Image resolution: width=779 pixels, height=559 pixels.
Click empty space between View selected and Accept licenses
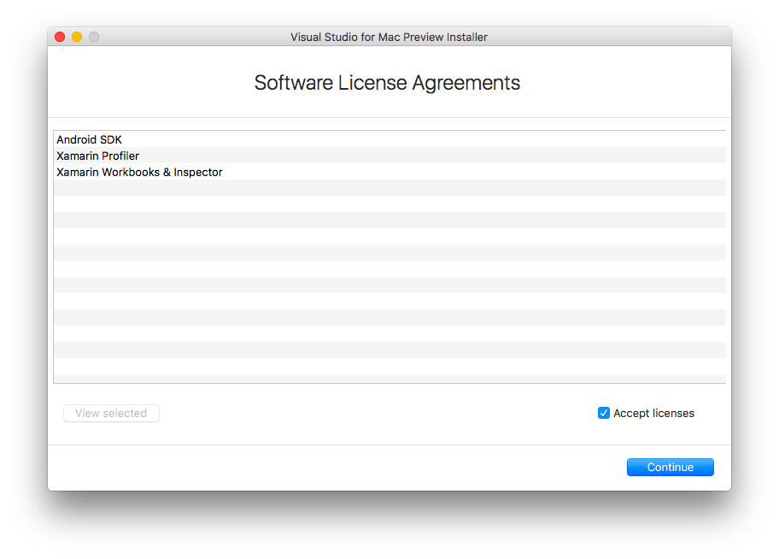378,414
